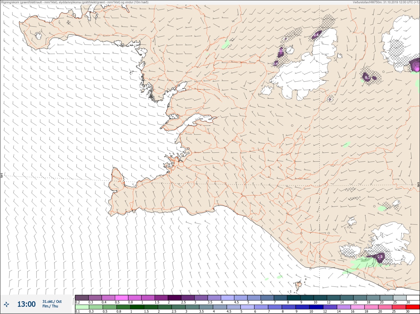Pick the darkest purple swatch in upper legend
Screen dimensions: 420x314
[x=174, y=298]
